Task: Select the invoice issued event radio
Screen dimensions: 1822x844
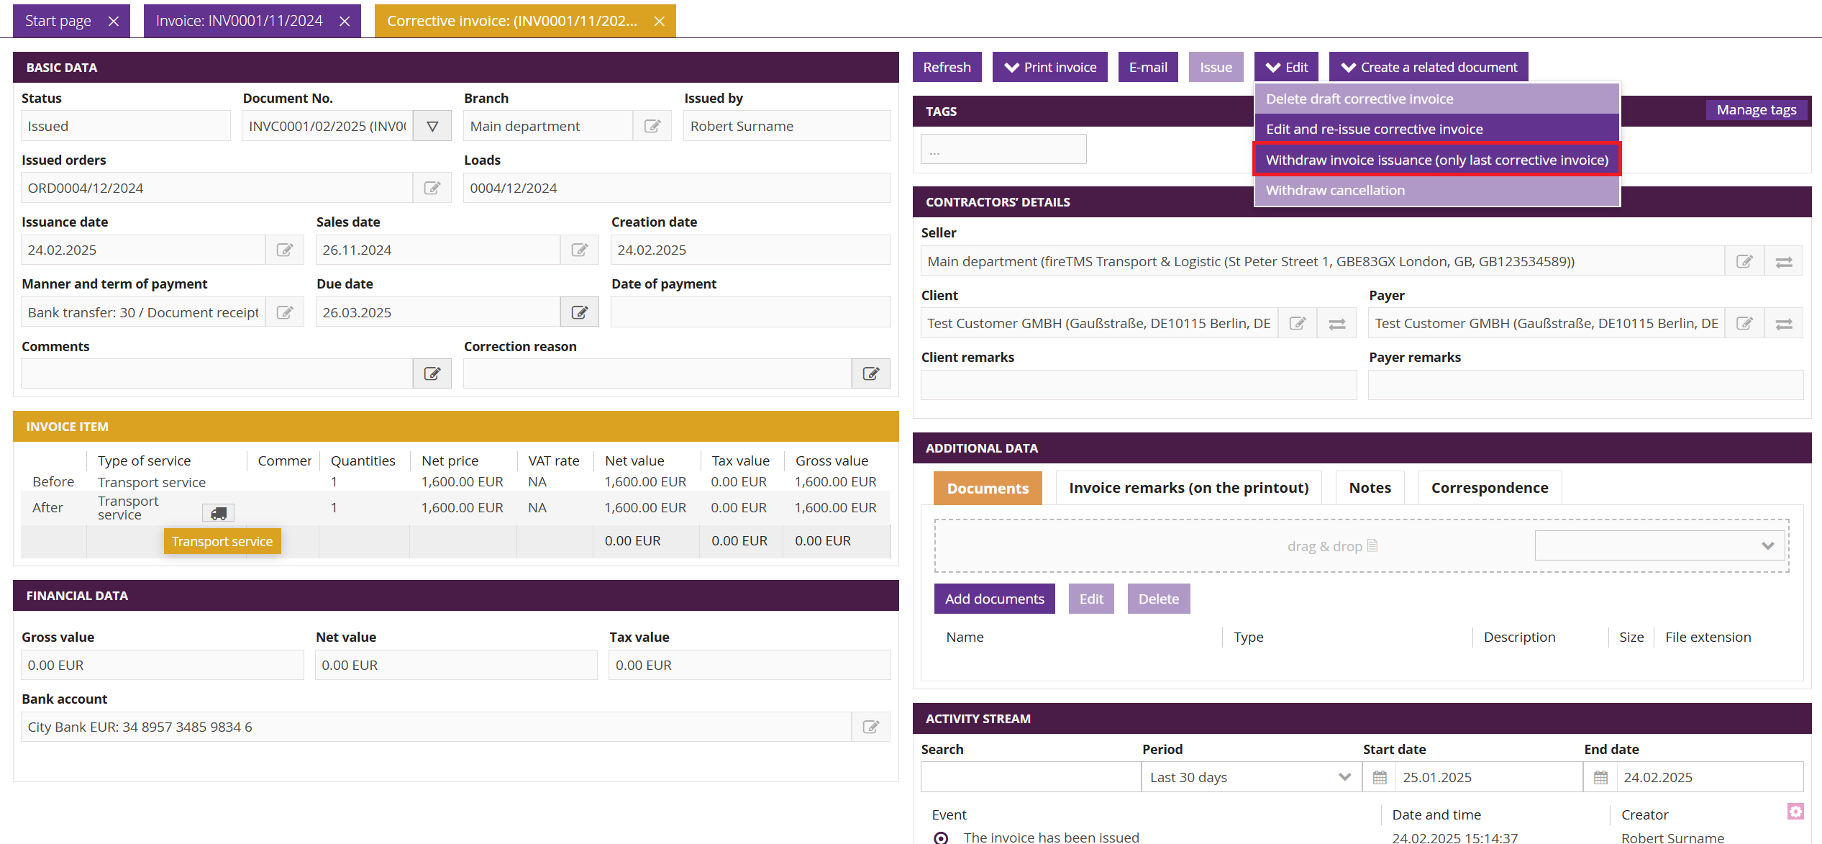Action: (x=941, y=838)
